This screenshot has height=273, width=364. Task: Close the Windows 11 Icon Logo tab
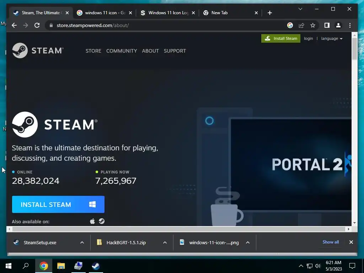(x=194, y=13)
